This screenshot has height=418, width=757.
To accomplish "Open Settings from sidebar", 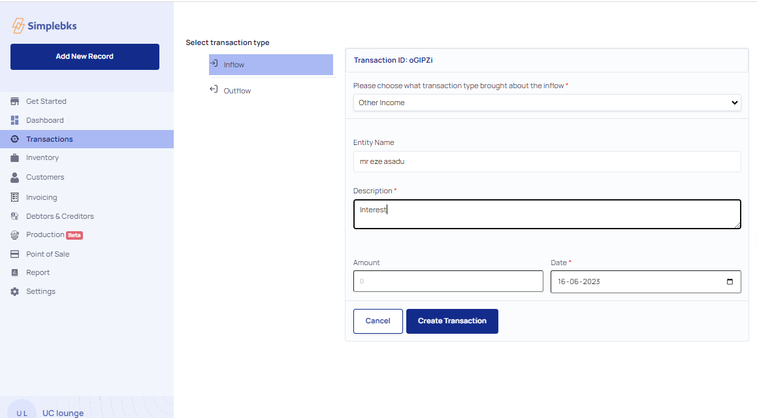I will tap(41, 291).
